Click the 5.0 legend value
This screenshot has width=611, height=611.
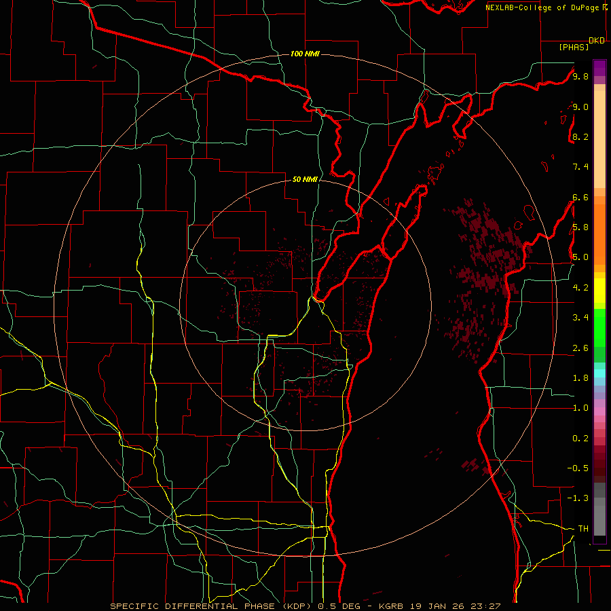tap(580, 257)
